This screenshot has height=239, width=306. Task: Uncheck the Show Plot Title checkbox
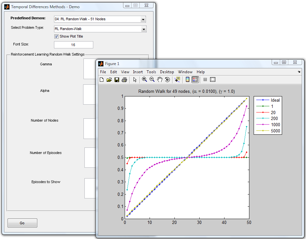(x=56, y=36)
